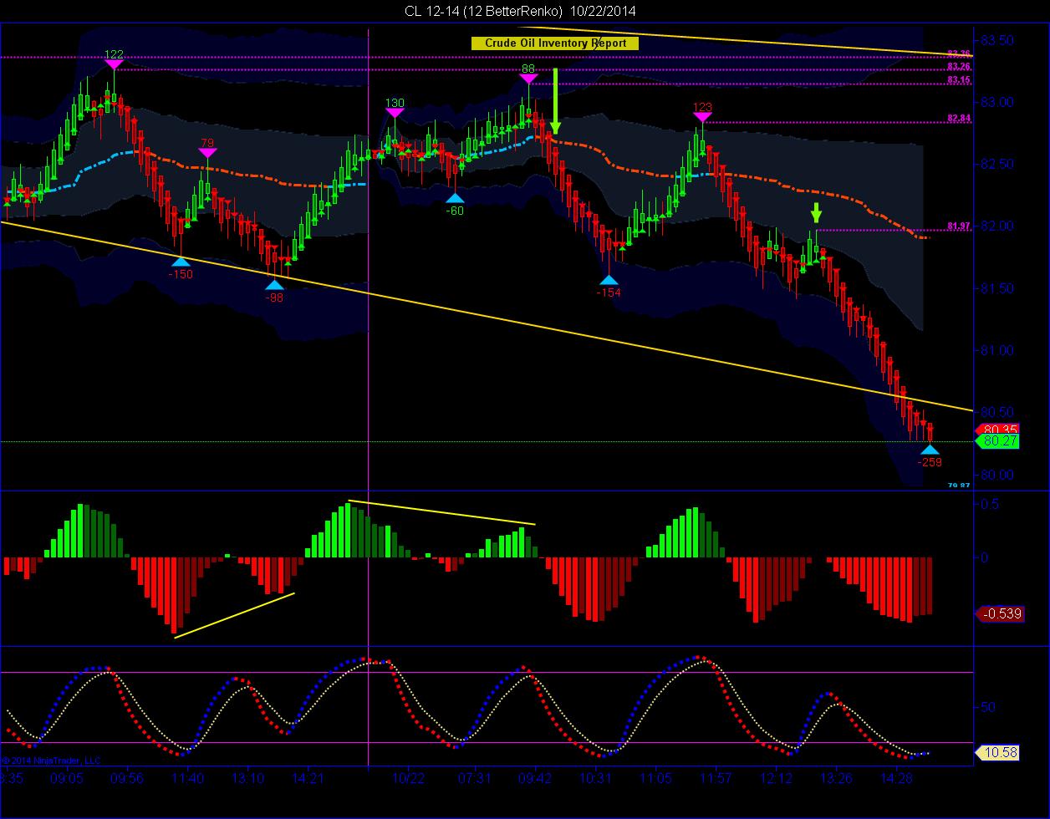Select the small green down arrow near 81.97
The height and width of the screenshot is (819, 1050).
[816, 212]
